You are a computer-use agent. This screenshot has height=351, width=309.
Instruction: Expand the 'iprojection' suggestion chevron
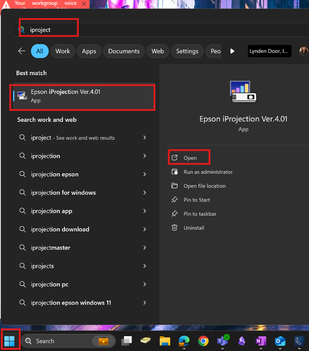coord(144,156)
